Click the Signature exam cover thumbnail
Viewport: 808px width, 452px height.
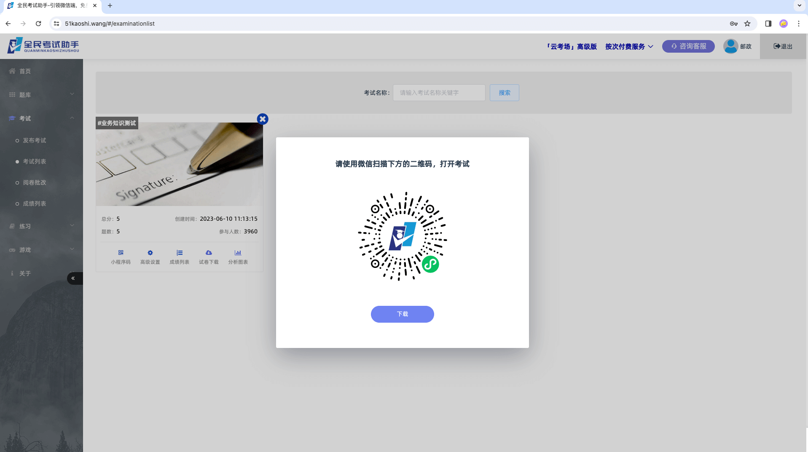[x=180, y=164]
